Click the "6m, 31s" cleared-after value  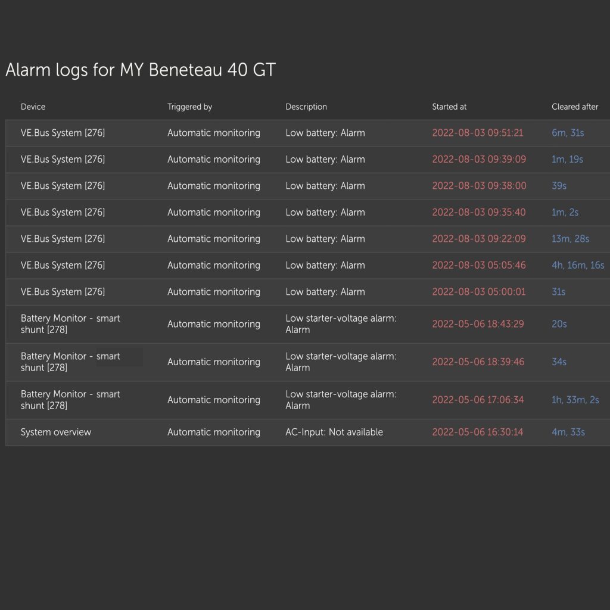(568, 133)
